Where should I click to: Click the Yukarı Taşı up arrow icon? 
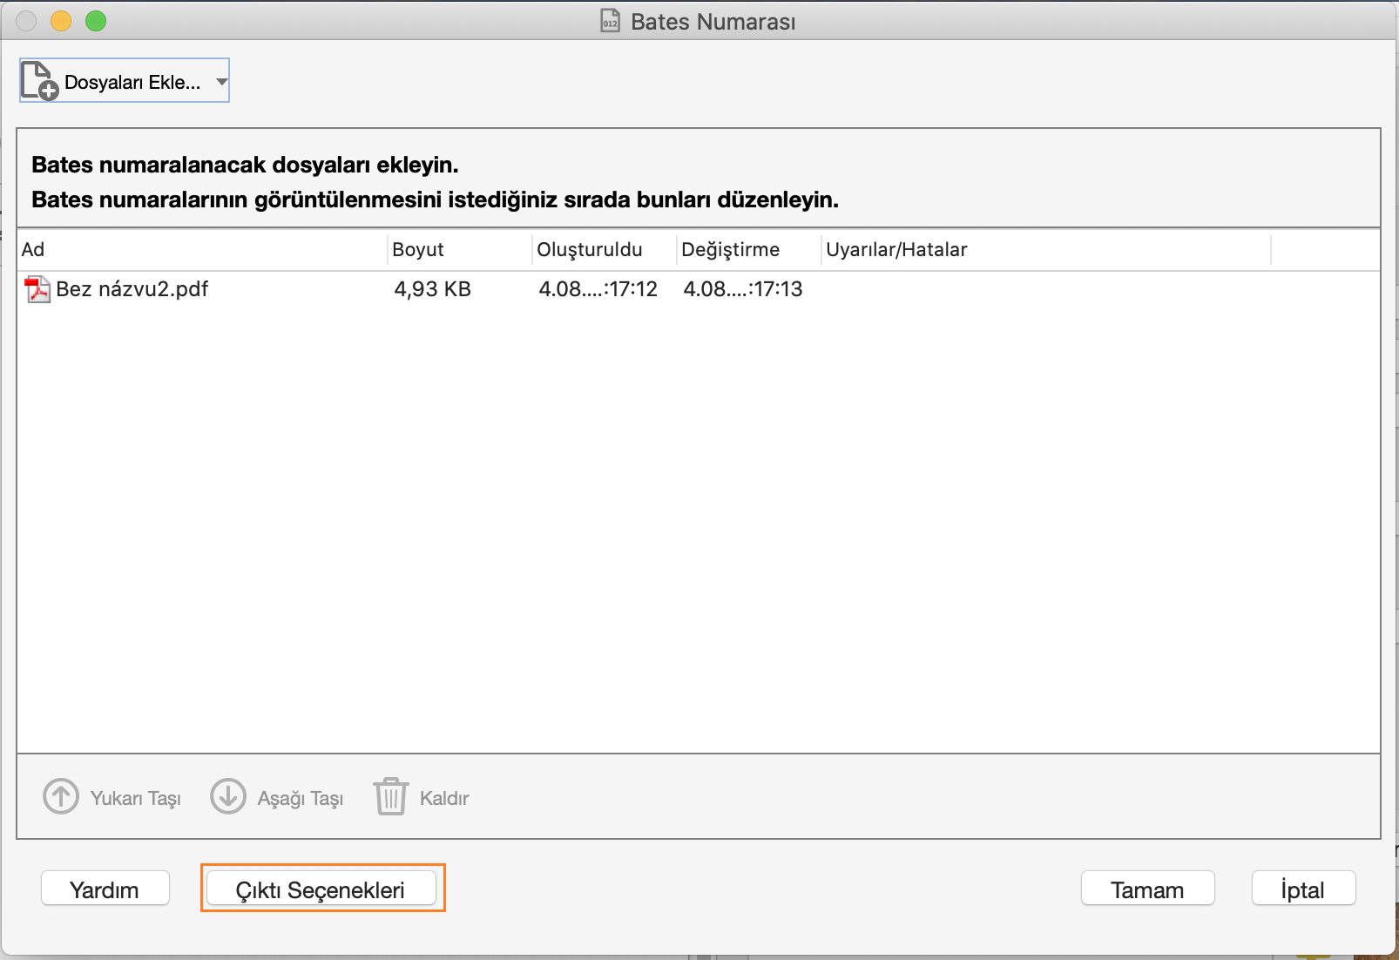pyautogui.click(x=61, y=796)
